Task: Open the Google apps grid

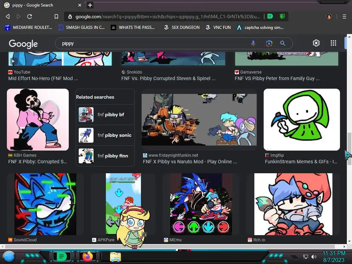Action: coord(333,43)
